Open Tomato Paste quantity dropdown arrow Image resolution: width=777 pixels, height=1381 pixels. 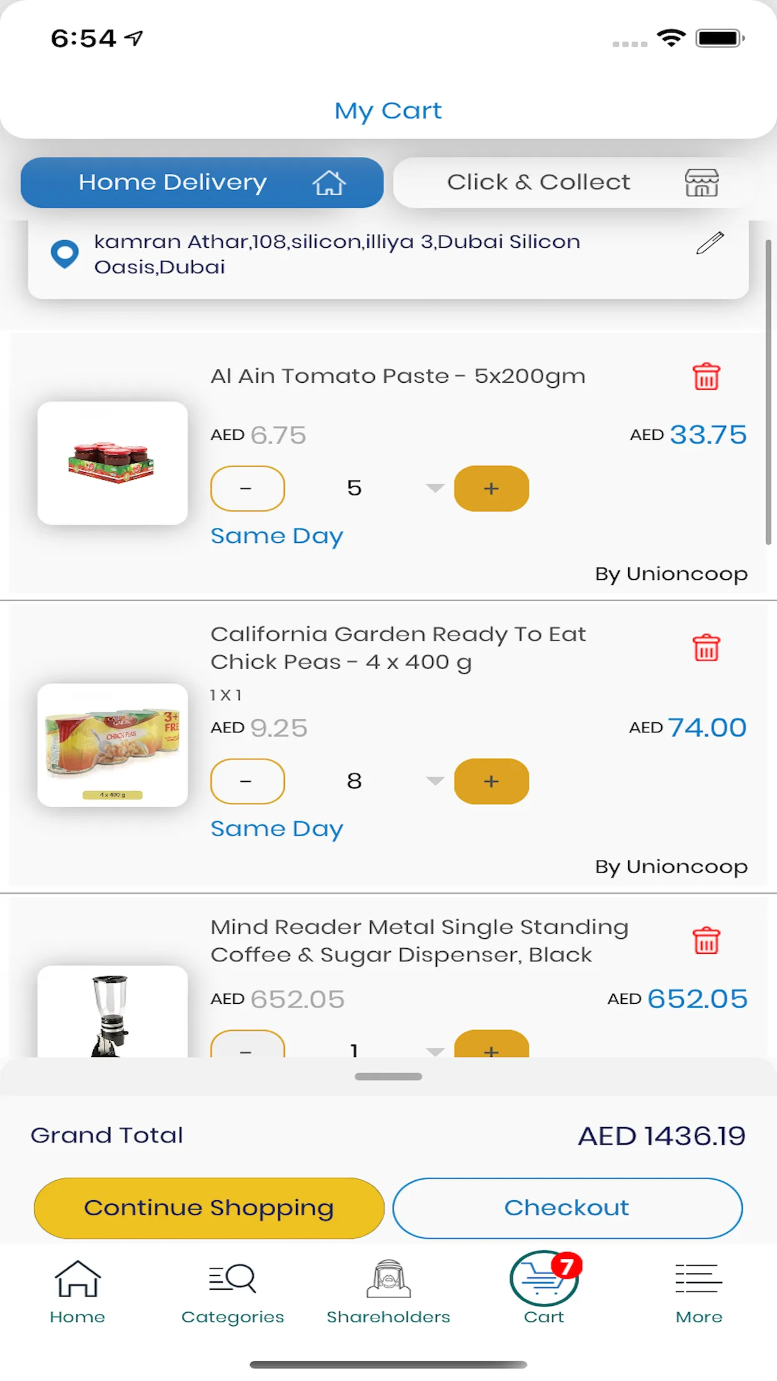435,488
